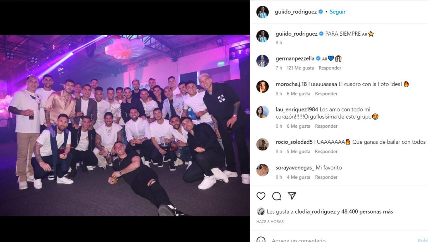Like the post with the heart icon
The image size is (428, 242).
261,196
